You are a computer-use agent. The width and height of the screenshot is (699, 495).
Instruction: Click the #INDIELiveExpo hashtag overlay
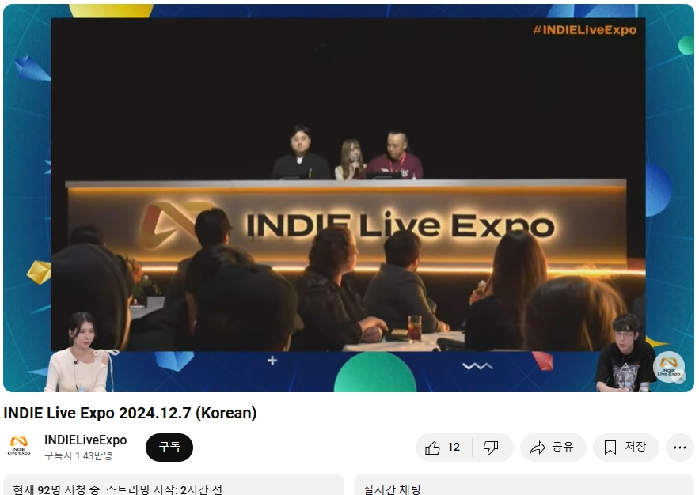[585, 30]
